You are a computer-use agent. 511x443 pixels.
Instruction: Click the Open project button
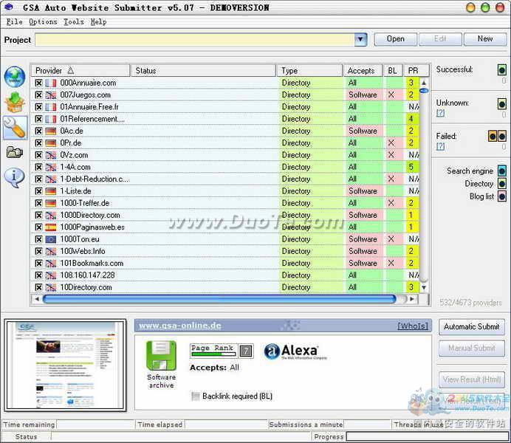[395, 39]
